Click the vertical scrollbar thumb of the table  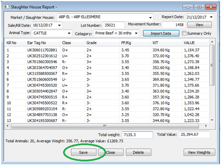click(212, 65)
